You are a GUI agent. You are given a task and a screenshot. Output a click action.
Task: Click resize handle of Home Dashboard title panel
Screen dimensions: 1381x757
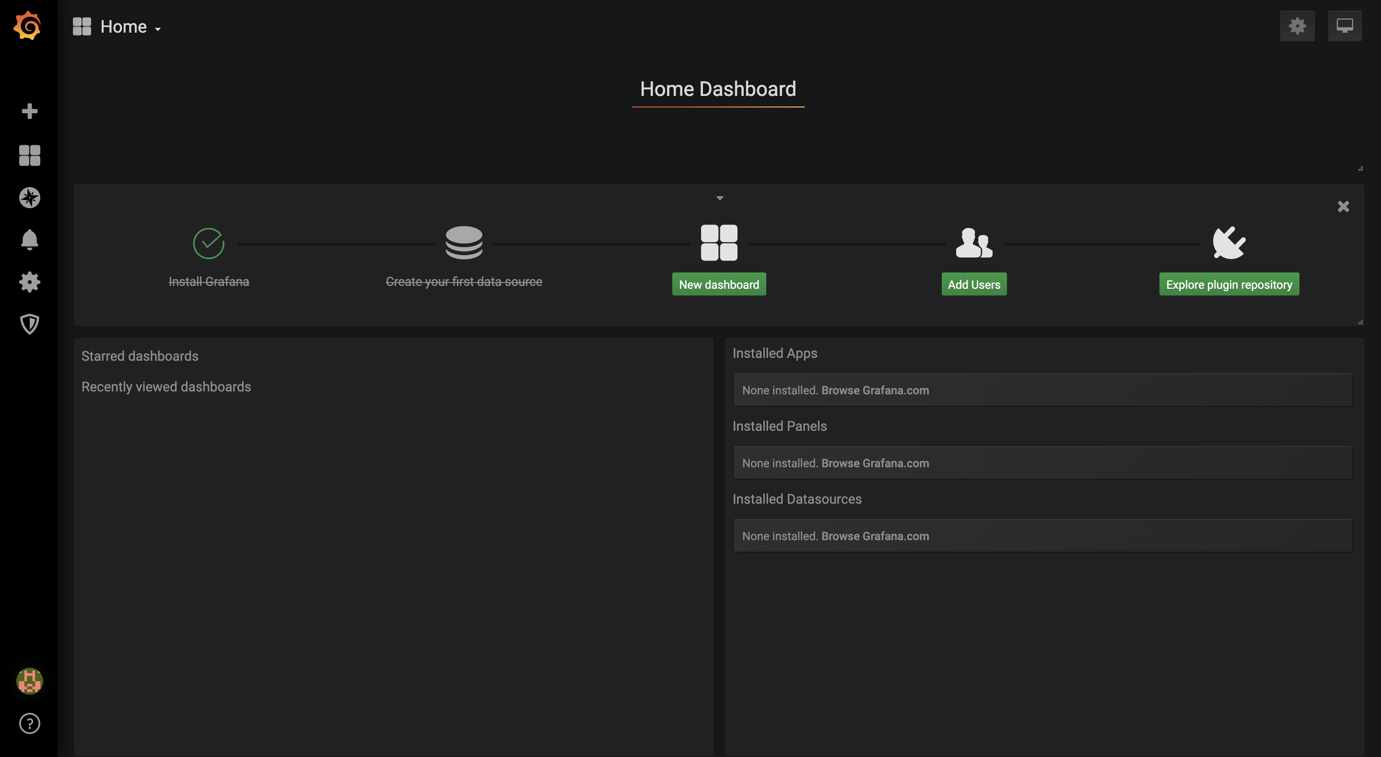coord(1360,168)
